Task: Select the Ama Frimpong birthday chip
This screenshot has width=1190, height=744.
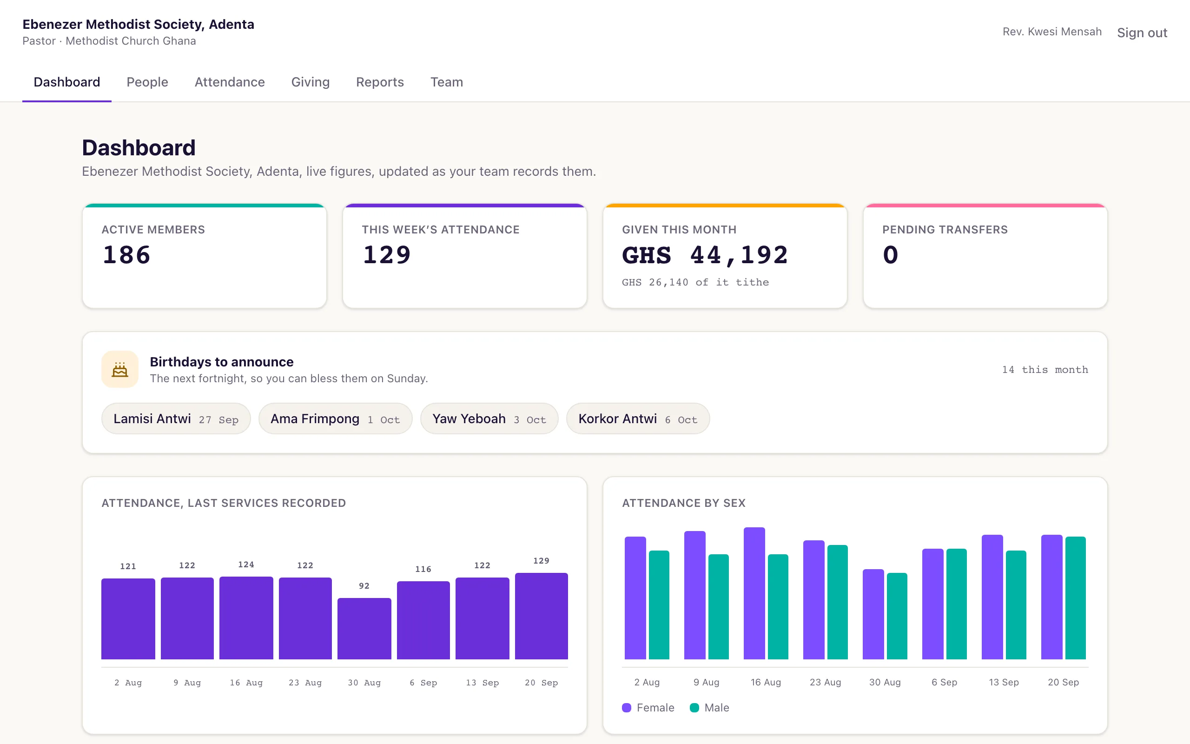Action: pos(335,419)
